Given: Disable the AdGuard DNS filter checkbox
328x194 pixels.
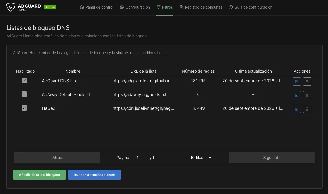Looking at the screenshot, I should (x=24, y=80).
